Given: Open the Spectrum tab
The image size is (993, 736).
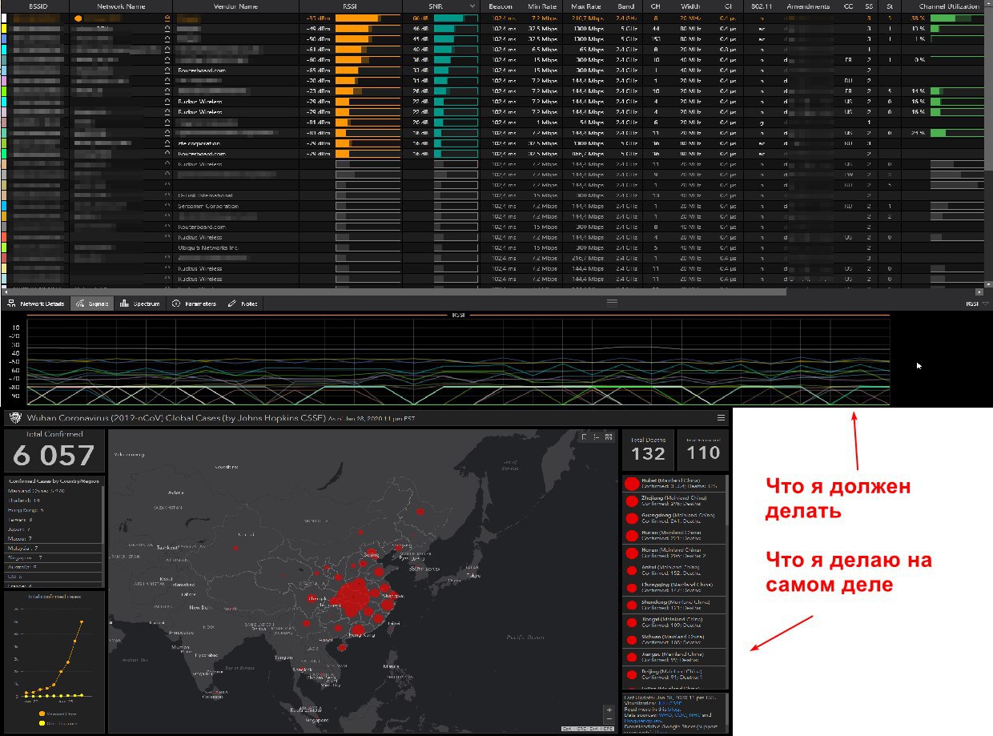Looking at the screenshot, I should pyautogui.click(x=140, y=304).
